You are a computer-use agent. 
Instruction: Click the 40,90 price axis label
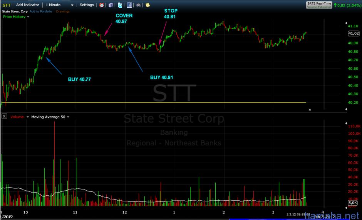click(353, 43)
